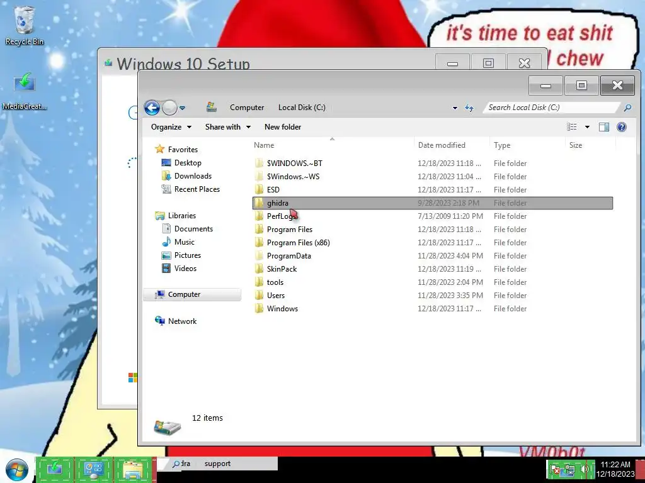Open Explorer help via the question mark icon
The width and height of the screenshot is (645, 483).
pos(622,127)
